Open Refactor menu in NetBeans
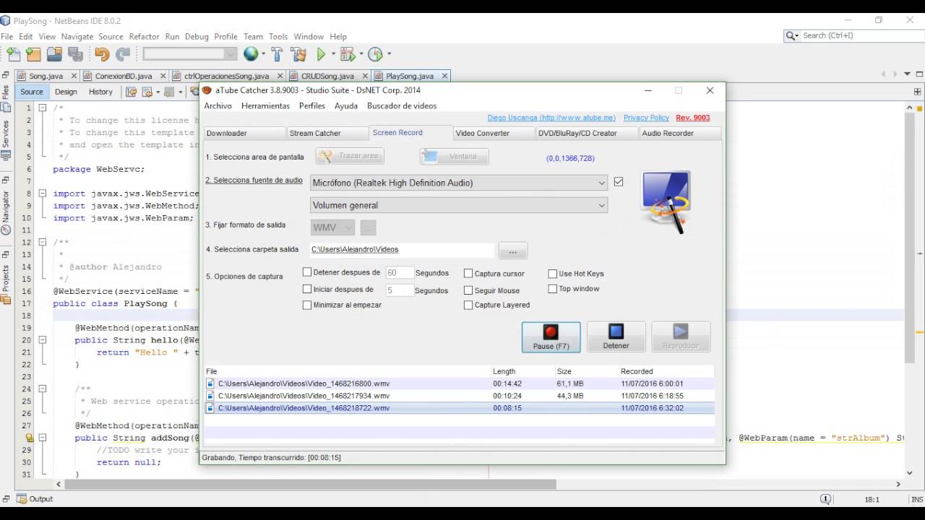 point(144,36)
